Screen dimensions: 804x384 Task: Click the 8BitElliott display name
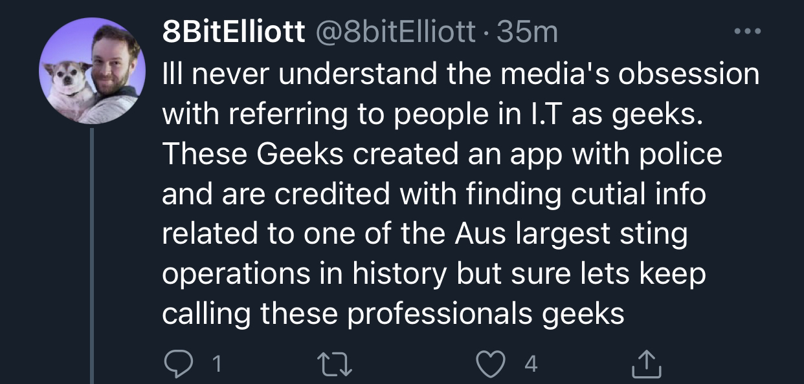233,32
